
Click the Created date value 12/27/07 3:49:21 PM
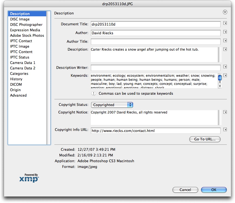[96, 149]
